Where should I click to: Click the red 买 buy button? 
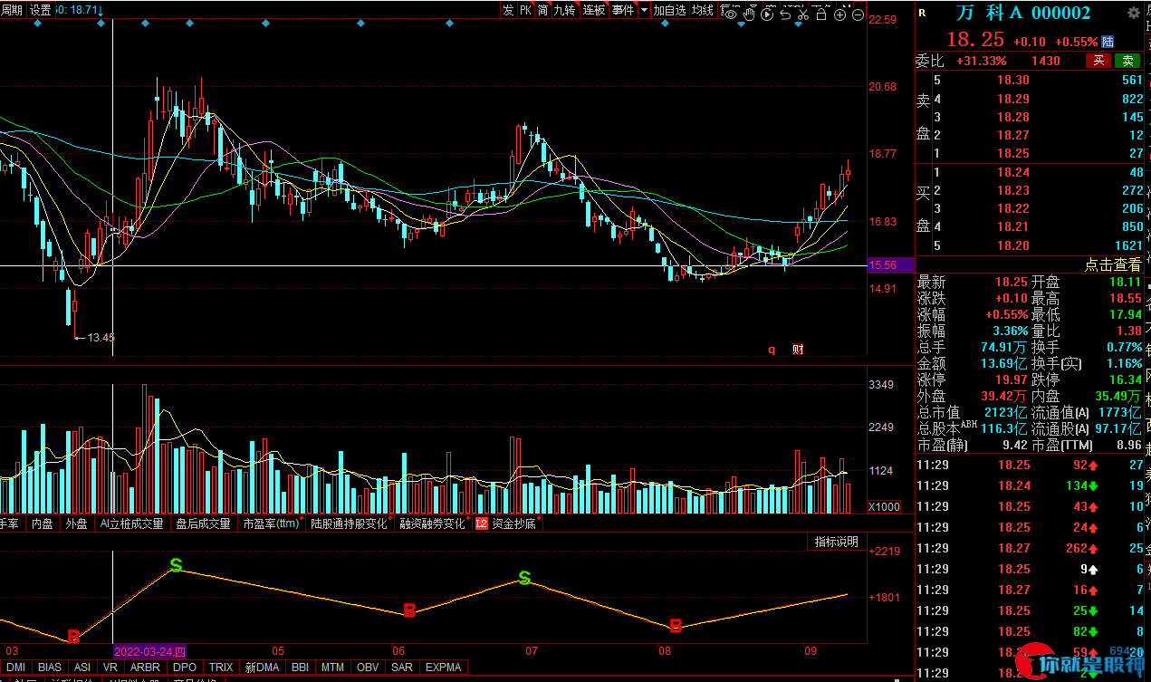point(1098,61)
